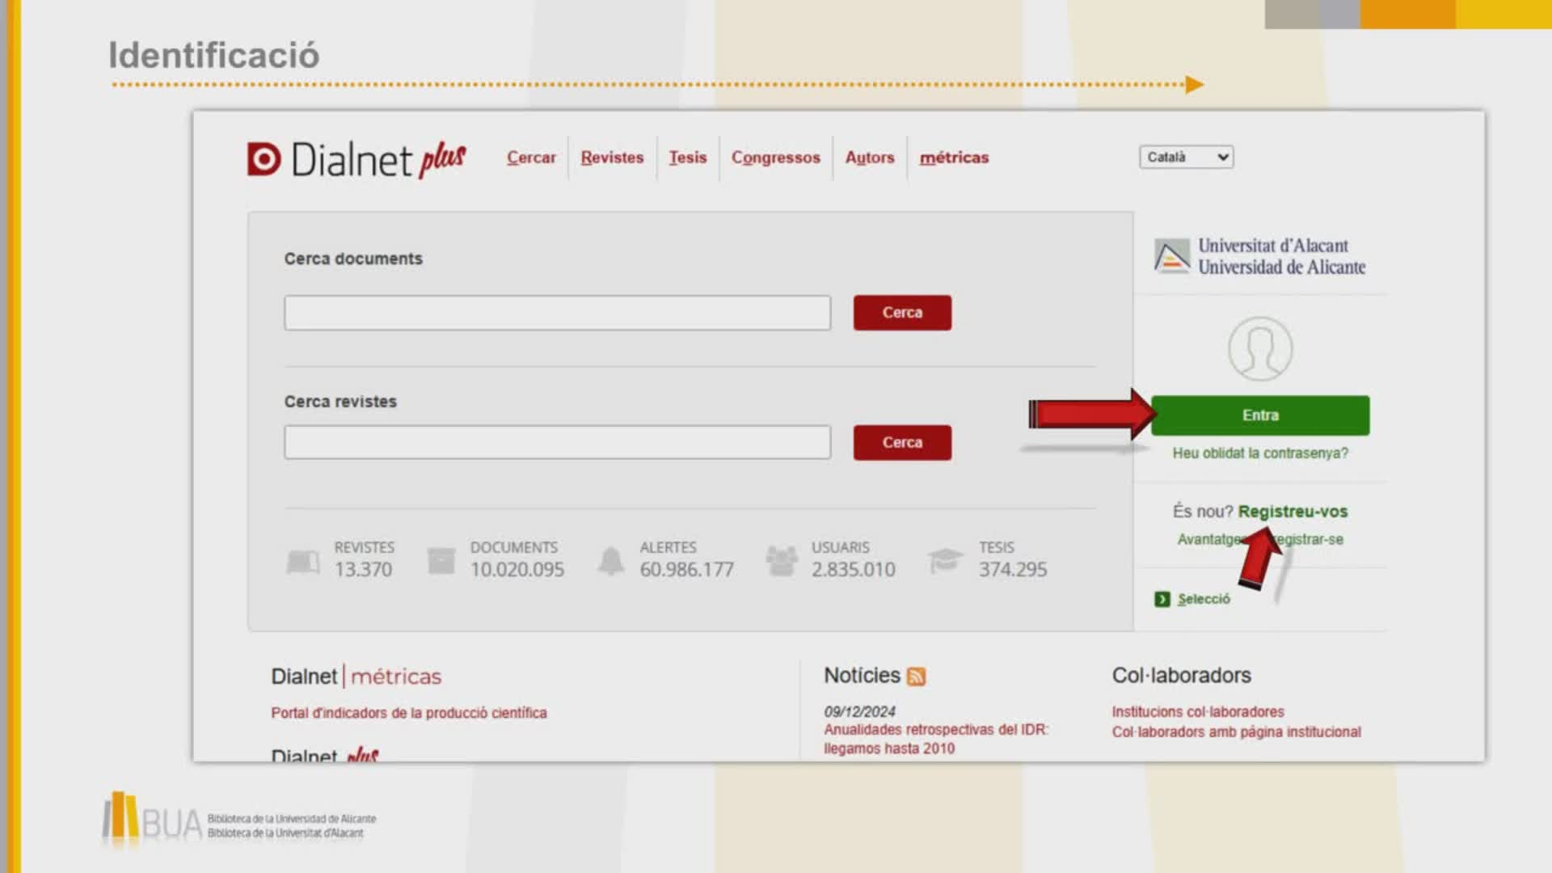Click the Registreu-vos link
This screenshot has height=873, width=1552.
click(x=1293, y=512)
